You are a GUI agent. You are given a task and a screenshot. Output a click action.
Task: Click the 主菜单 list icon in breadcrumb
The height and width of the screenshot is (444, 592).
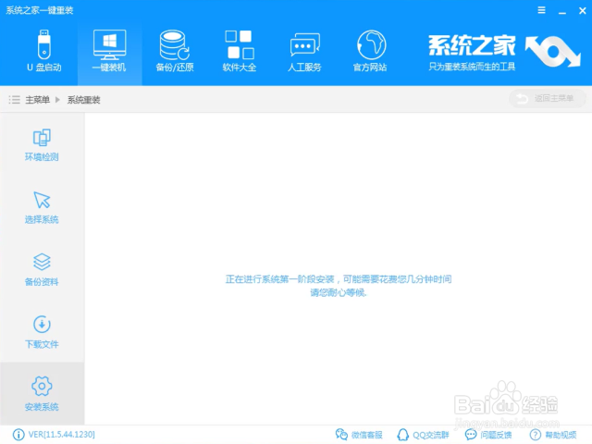pyautogui.click(x=15, y=100)
